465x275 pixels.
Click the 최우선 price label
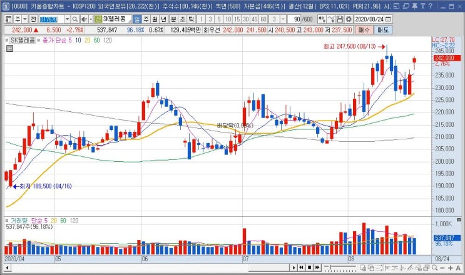212,30
